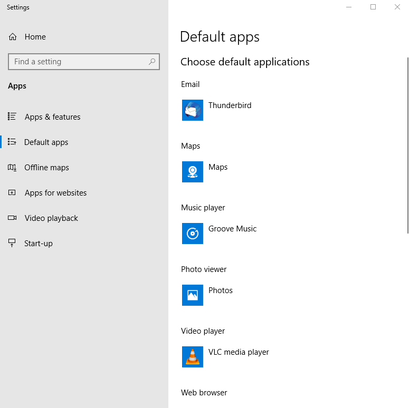Click the Settings window title text
Viewport: 409px width, 408px height.
(x=18, y=7)
